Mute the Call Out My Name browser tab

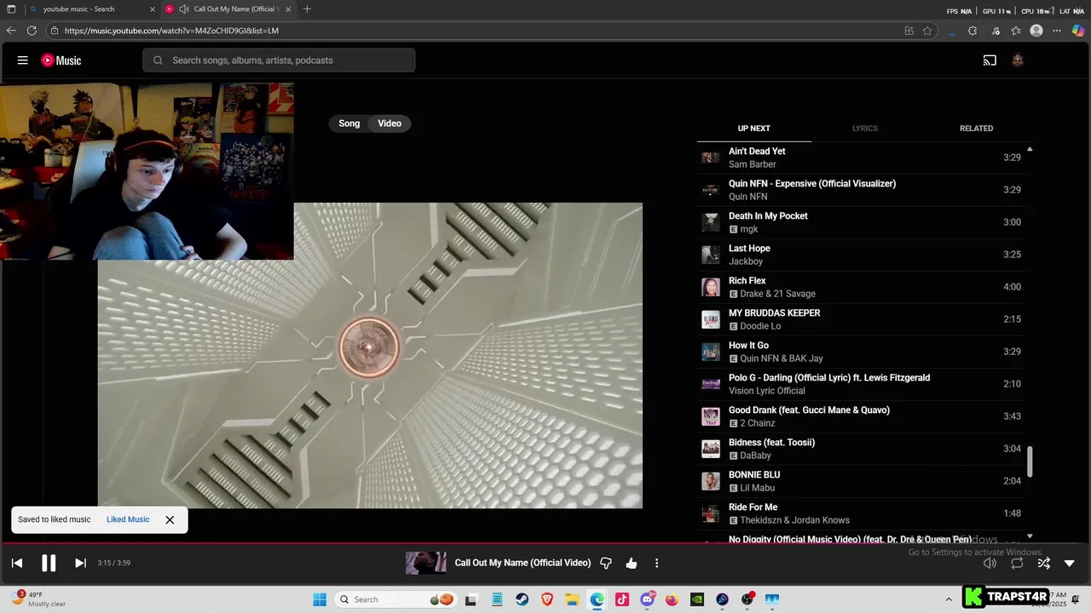(183, 9)
